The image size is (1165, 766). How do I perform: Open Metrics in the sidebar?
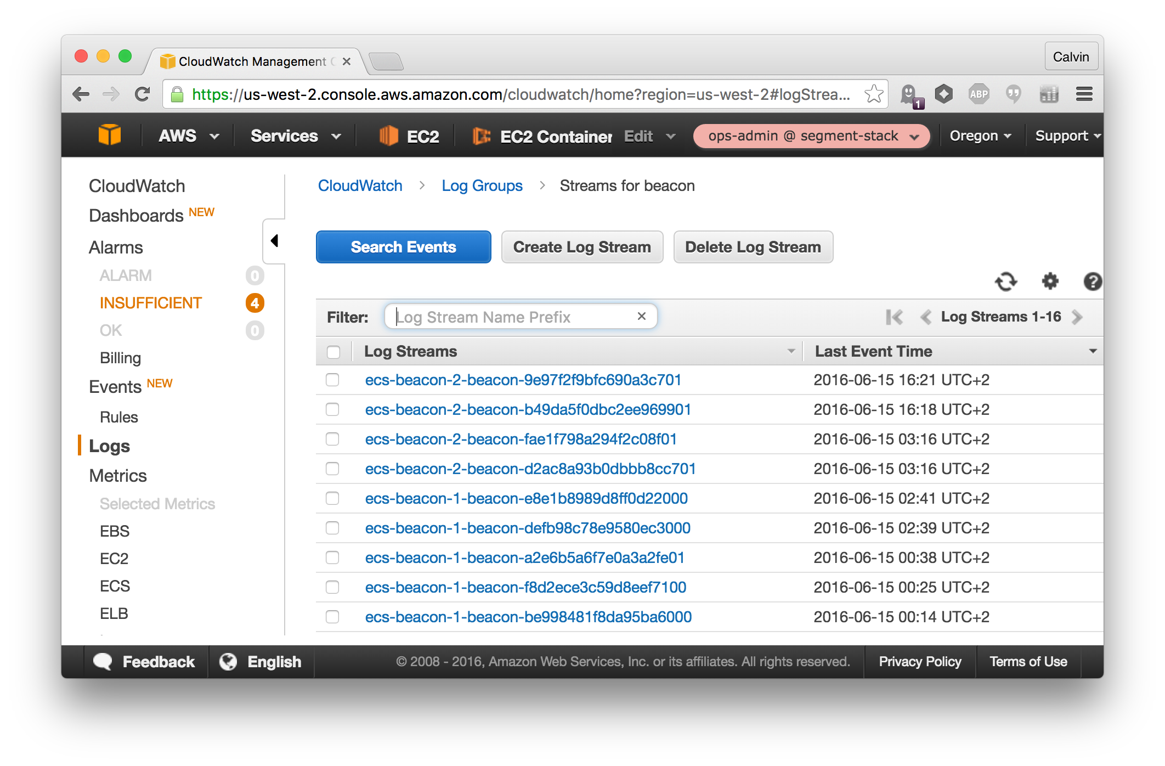(x=118, y=476)
